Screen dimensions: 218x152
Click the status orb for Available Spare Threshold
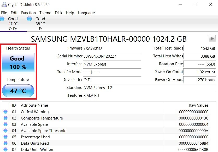coord(5,131)
